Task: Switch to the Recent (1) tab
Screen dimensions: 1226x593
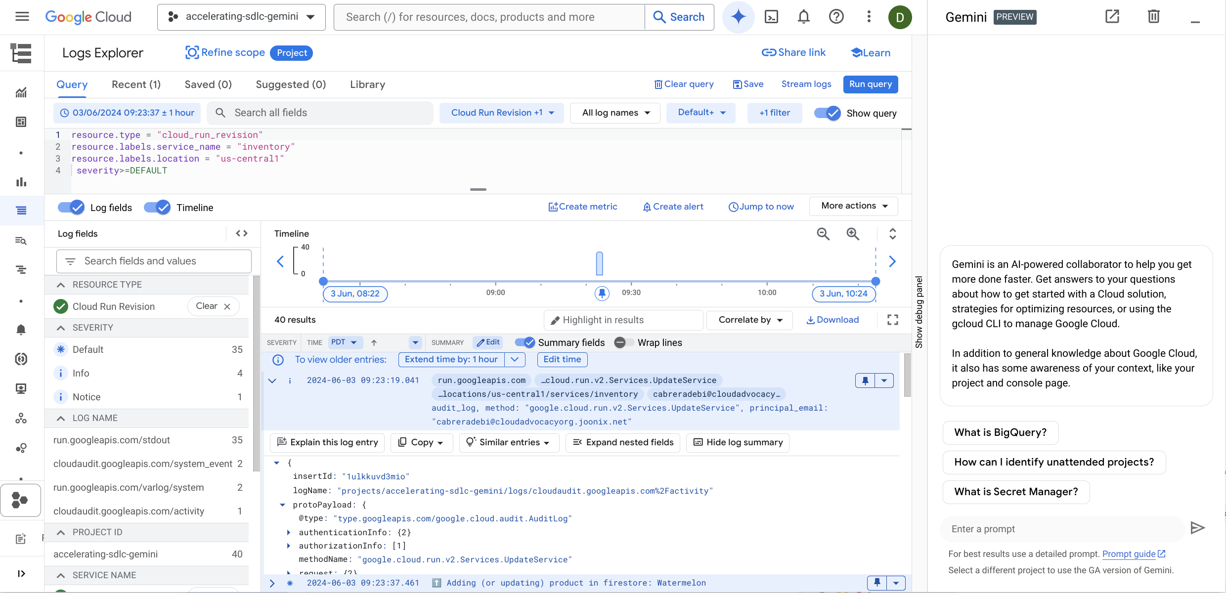Action: click(136, 85)
